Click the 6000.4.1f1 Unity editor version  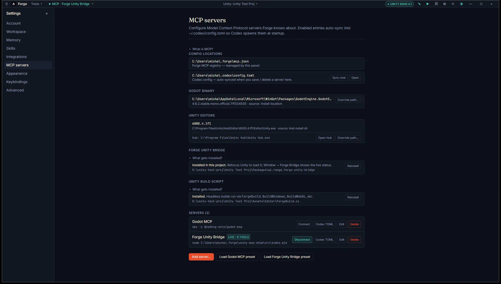click(x=202, y=124)
